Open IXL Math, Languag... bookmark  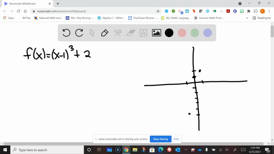(176, 18)
